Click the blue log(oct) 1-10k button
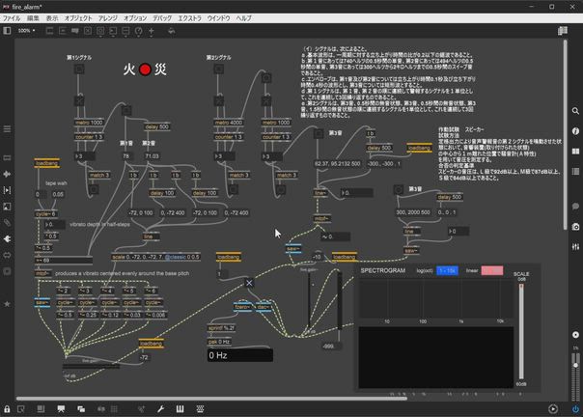The height and width of the screenshot is (417, 583). (x=447, y=271)
